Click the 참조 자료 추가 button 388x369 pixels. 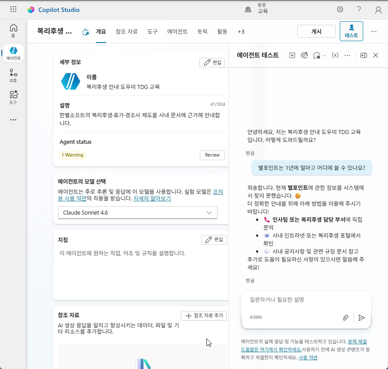pos(204,315)
